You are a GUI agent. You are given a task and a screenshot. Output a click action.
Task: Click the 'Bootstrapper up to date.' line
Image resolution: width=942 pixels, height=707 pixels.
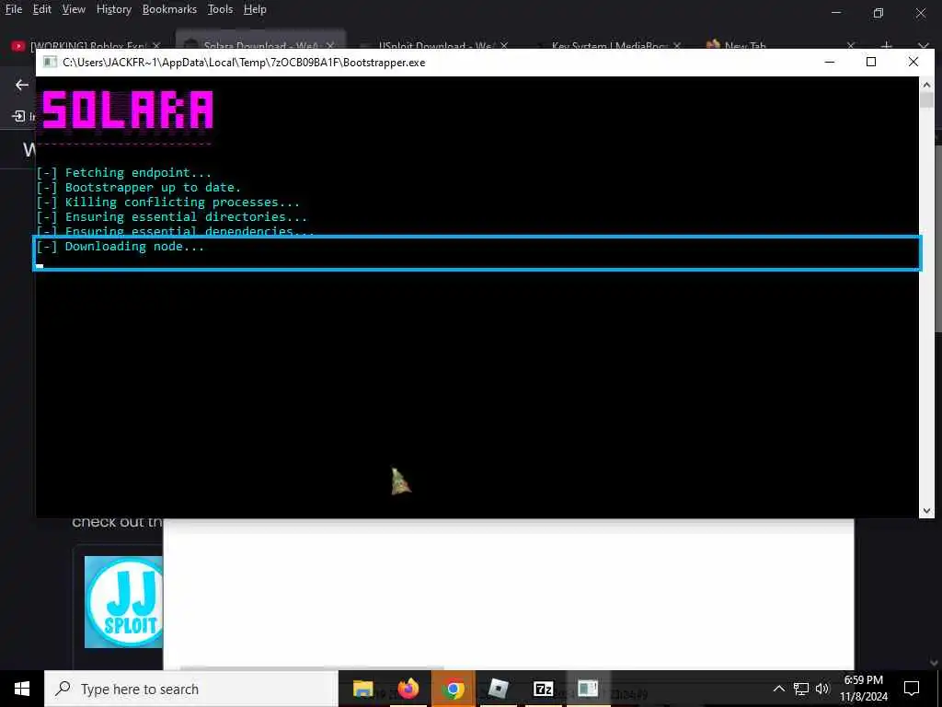[x=138, y=188]
